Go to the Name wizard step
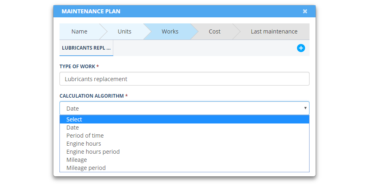 [x=79, y=31]
